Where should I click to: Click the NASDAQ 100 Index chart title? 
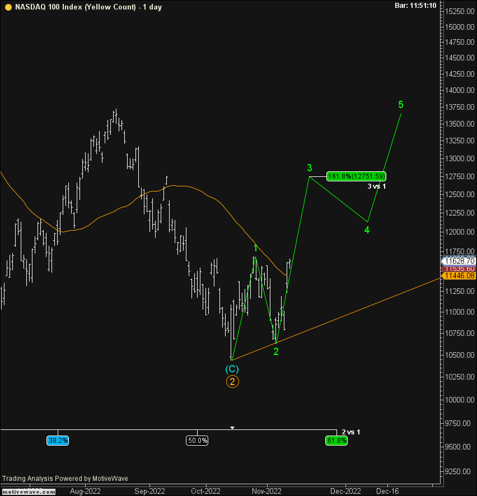[88, 7]
